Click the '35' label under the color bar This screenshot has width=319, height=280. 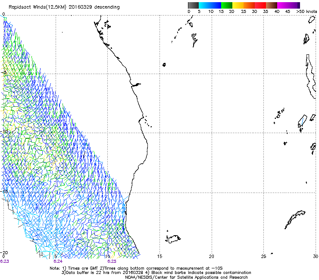click(x=266, y=12)
